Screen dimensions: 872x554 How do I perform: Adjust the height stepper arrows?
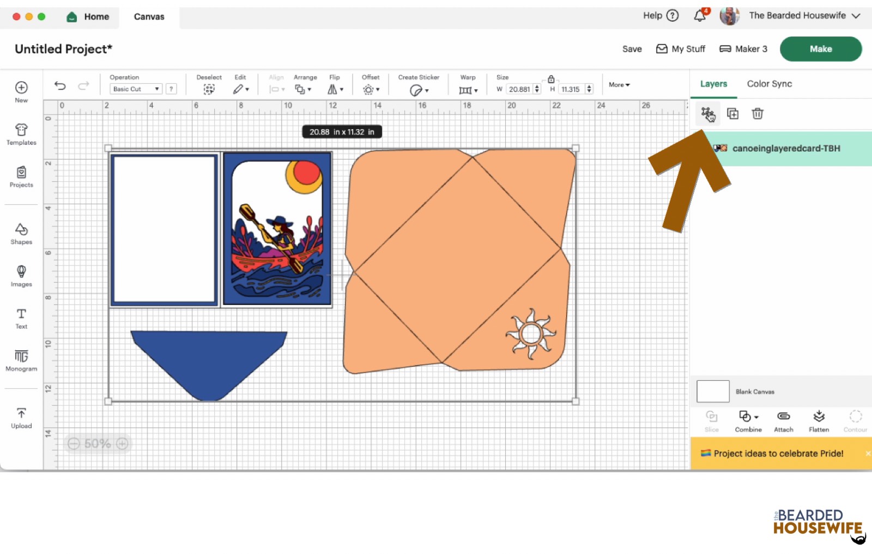click(589, 89)
